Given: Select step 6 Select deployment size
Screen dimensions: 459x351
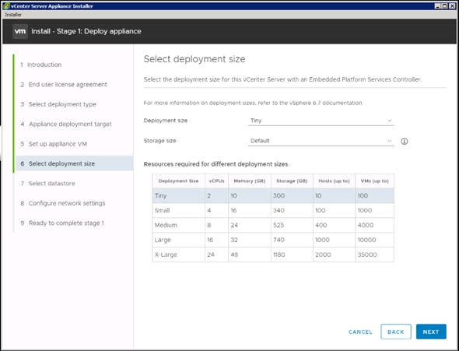Looking at the screenshot, I should coord(75,163).
